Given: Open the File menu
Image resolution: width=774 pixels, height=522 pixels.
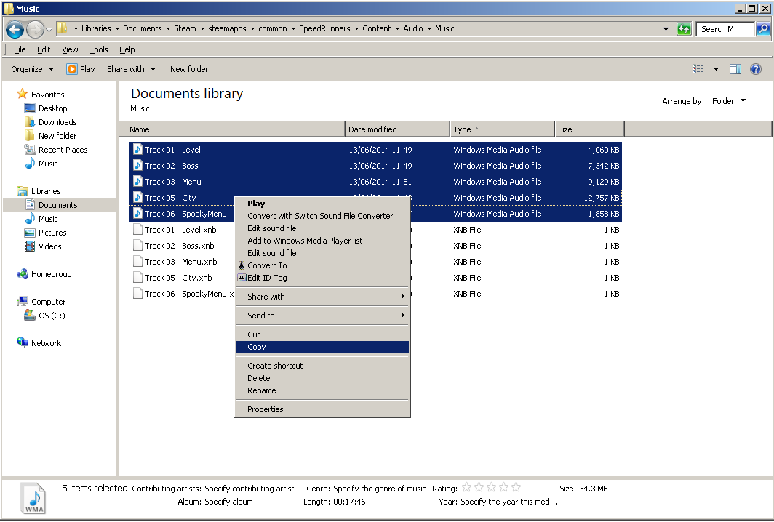Looking at the screenshot, I should coord(20,49).
